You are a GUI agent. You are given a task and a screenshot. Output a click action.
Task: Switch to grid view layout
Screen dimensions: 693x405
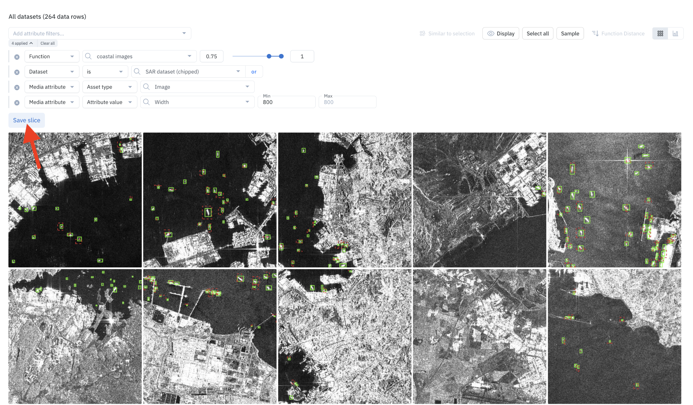tap(660, 33)
